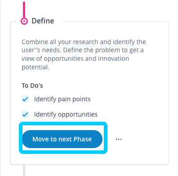Click the horizontal border line right of Define

click(115, 22)
